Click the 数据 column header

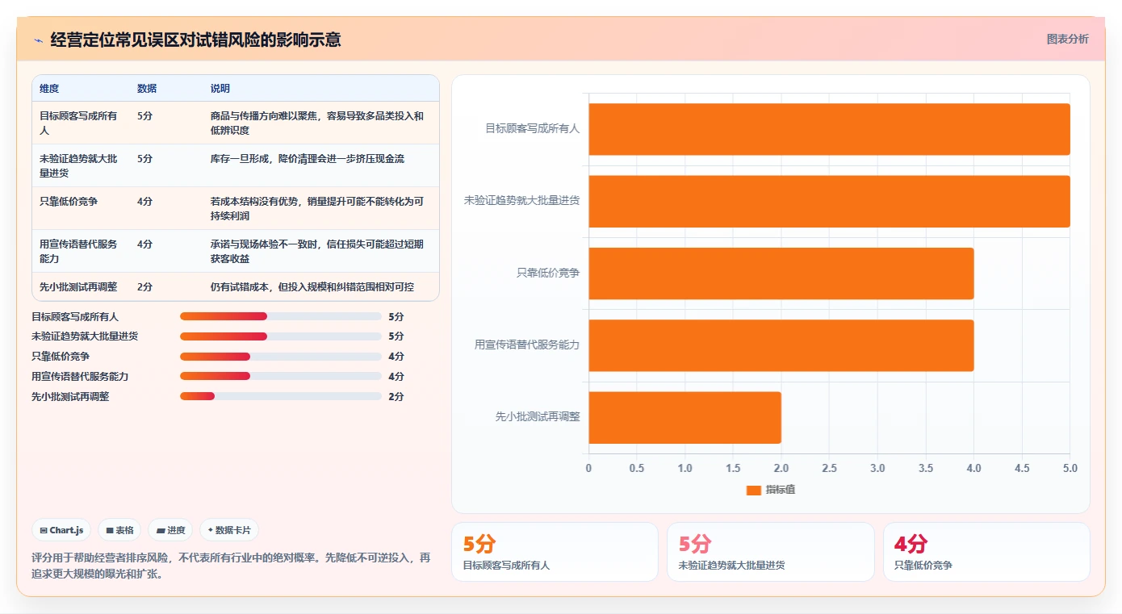tap(147, 89)
